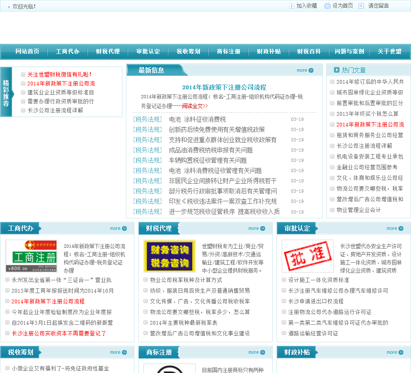Click the 精彩推荐 vertical label
The width and height of the screenshot is (411, 373).
[x=6, y=93]
